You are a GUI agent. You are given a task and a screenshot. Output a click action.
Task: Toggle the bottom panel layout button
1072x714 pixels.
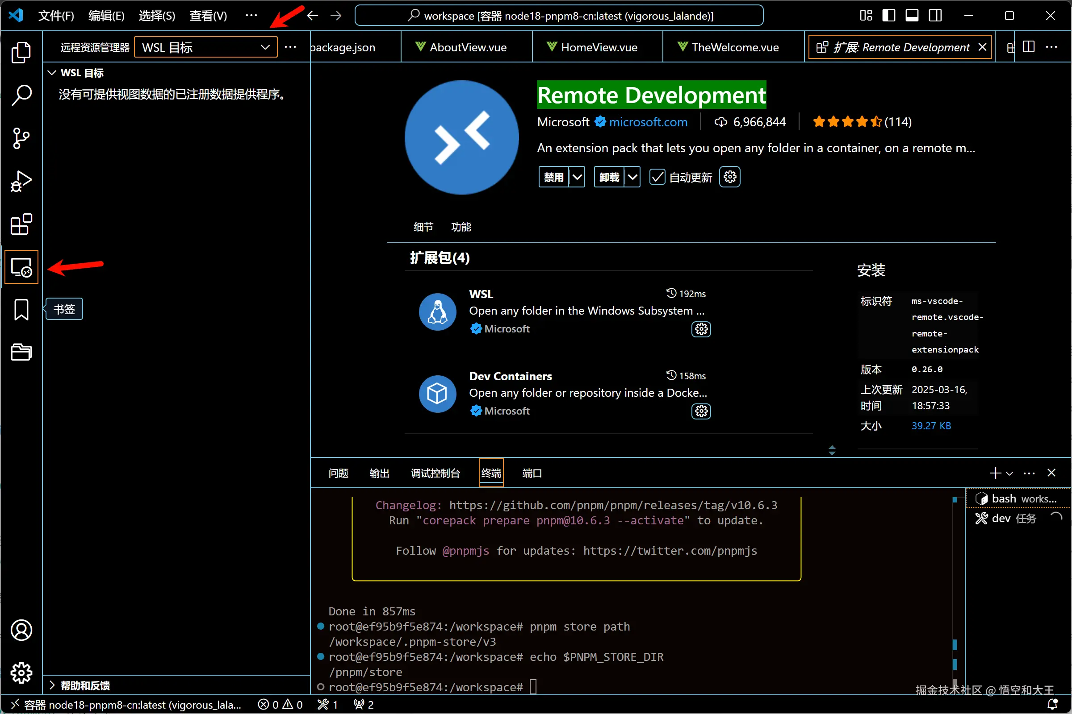pyautogui.click(x=912, y=16)
